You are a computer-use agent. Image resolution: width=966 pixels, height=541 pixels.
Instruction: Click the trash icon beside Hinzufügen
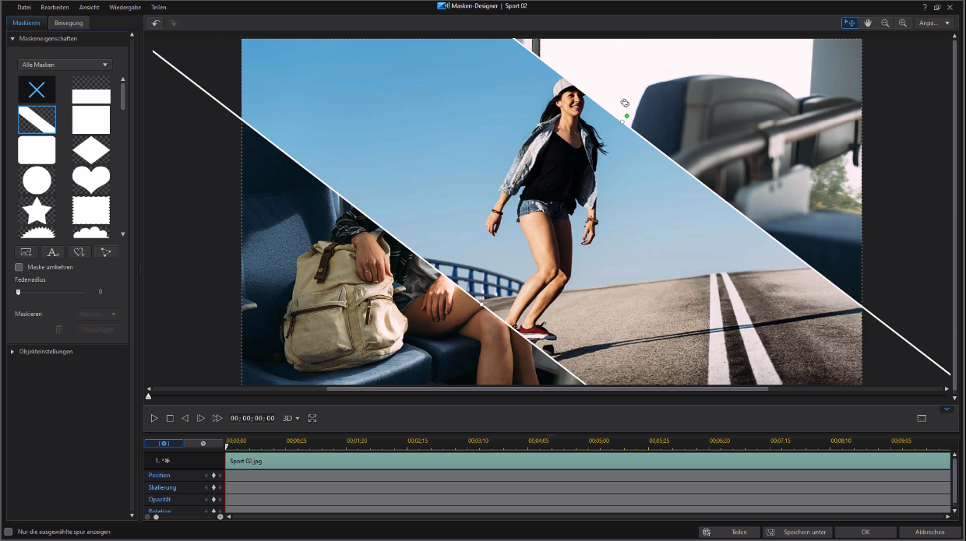(58, 329)
